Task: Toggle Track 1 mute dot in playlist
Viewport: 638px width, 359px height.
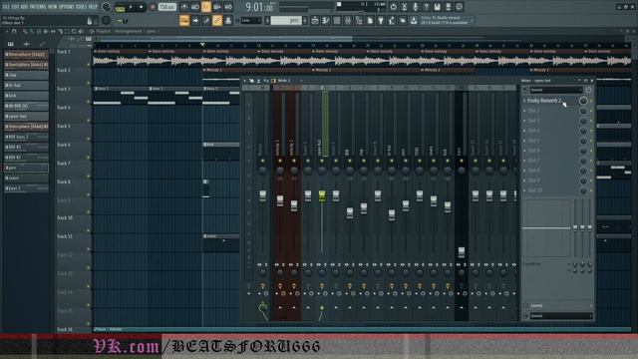Action: [89, 65]
